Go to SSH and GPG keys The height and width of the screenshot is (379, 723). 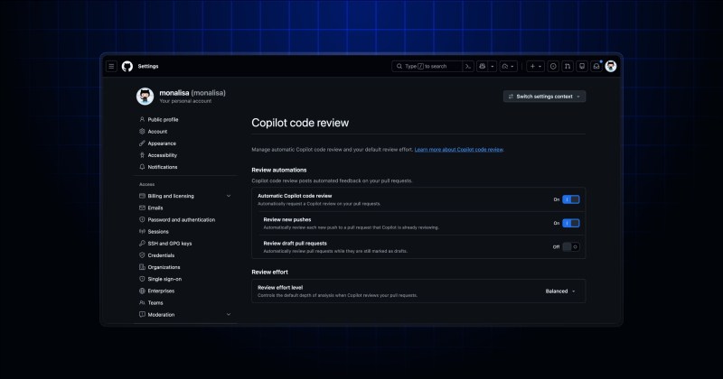click(170, 243)
